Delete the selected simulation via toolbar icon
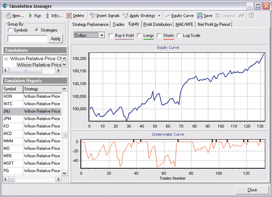 pyautogui.click(x=69, y=16)
